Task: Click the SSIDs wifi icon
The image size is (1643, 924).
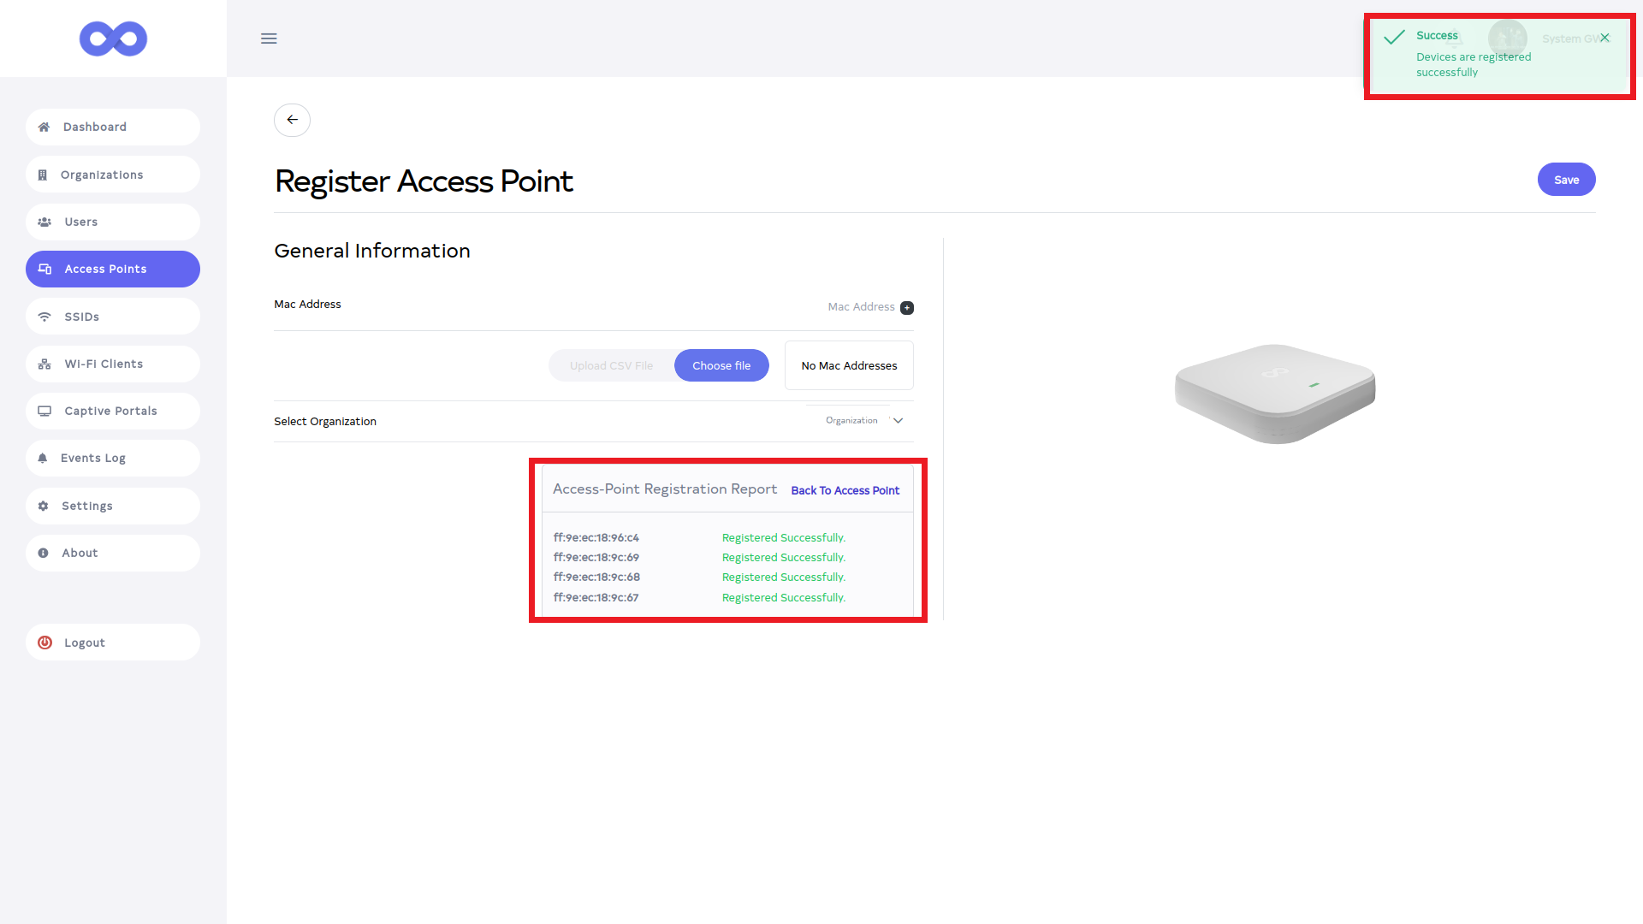Action: click(44, 317)
